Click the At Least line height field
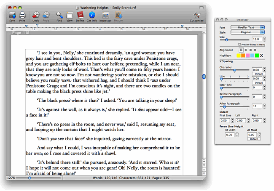Image resolution: width=274 pixels, height=191 pixels. (230, 135)
